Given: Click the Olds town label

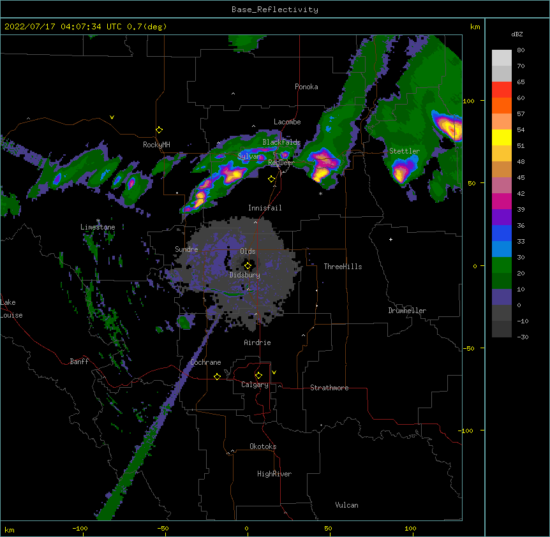Looking at the screenshot, I should (248, 251).
